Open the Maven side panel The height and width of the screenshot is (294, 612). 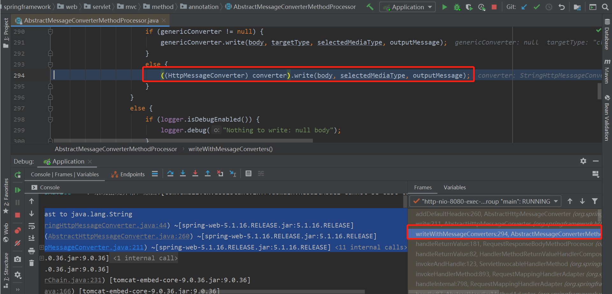coord(607,71)
